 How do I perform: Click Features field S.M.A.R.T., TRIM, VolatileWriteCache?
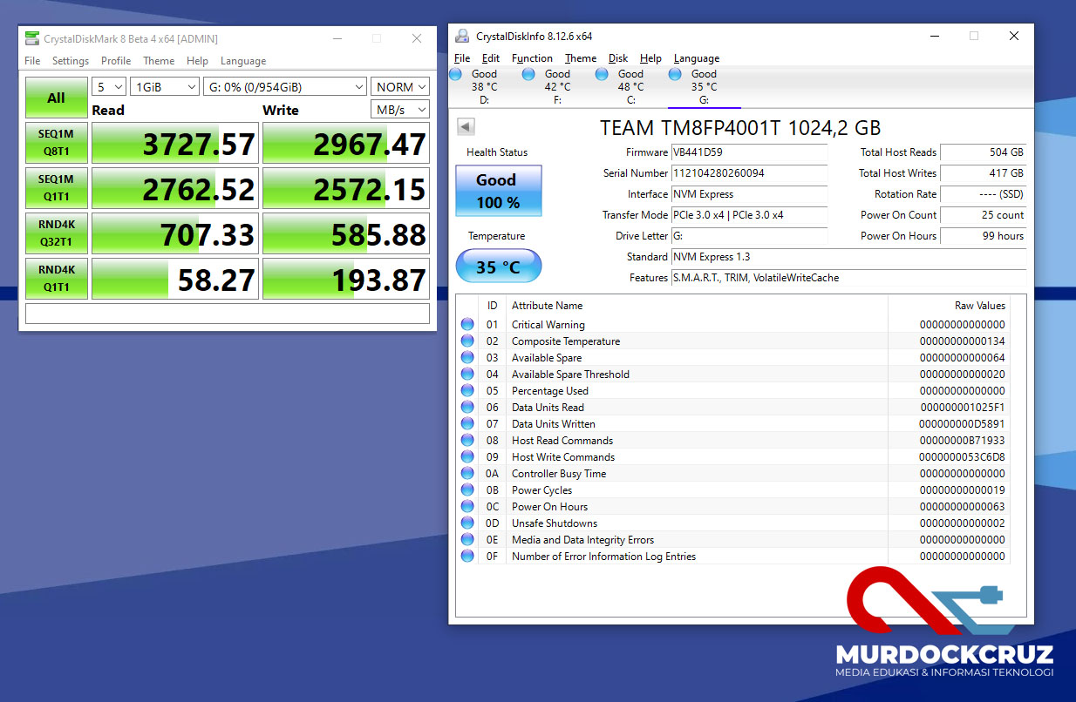pos(848,278)
